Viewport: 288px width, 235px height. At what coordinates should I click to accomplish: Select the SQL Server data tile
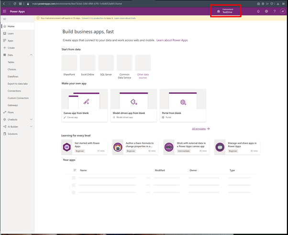coord(106,63)
